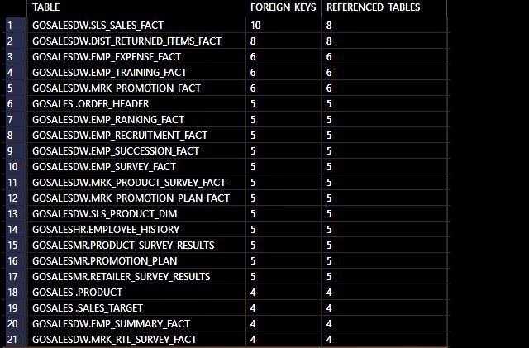Click the GOSALESDW.MRK_RTL_SURVEY_FACT cell

pos(136,340)
